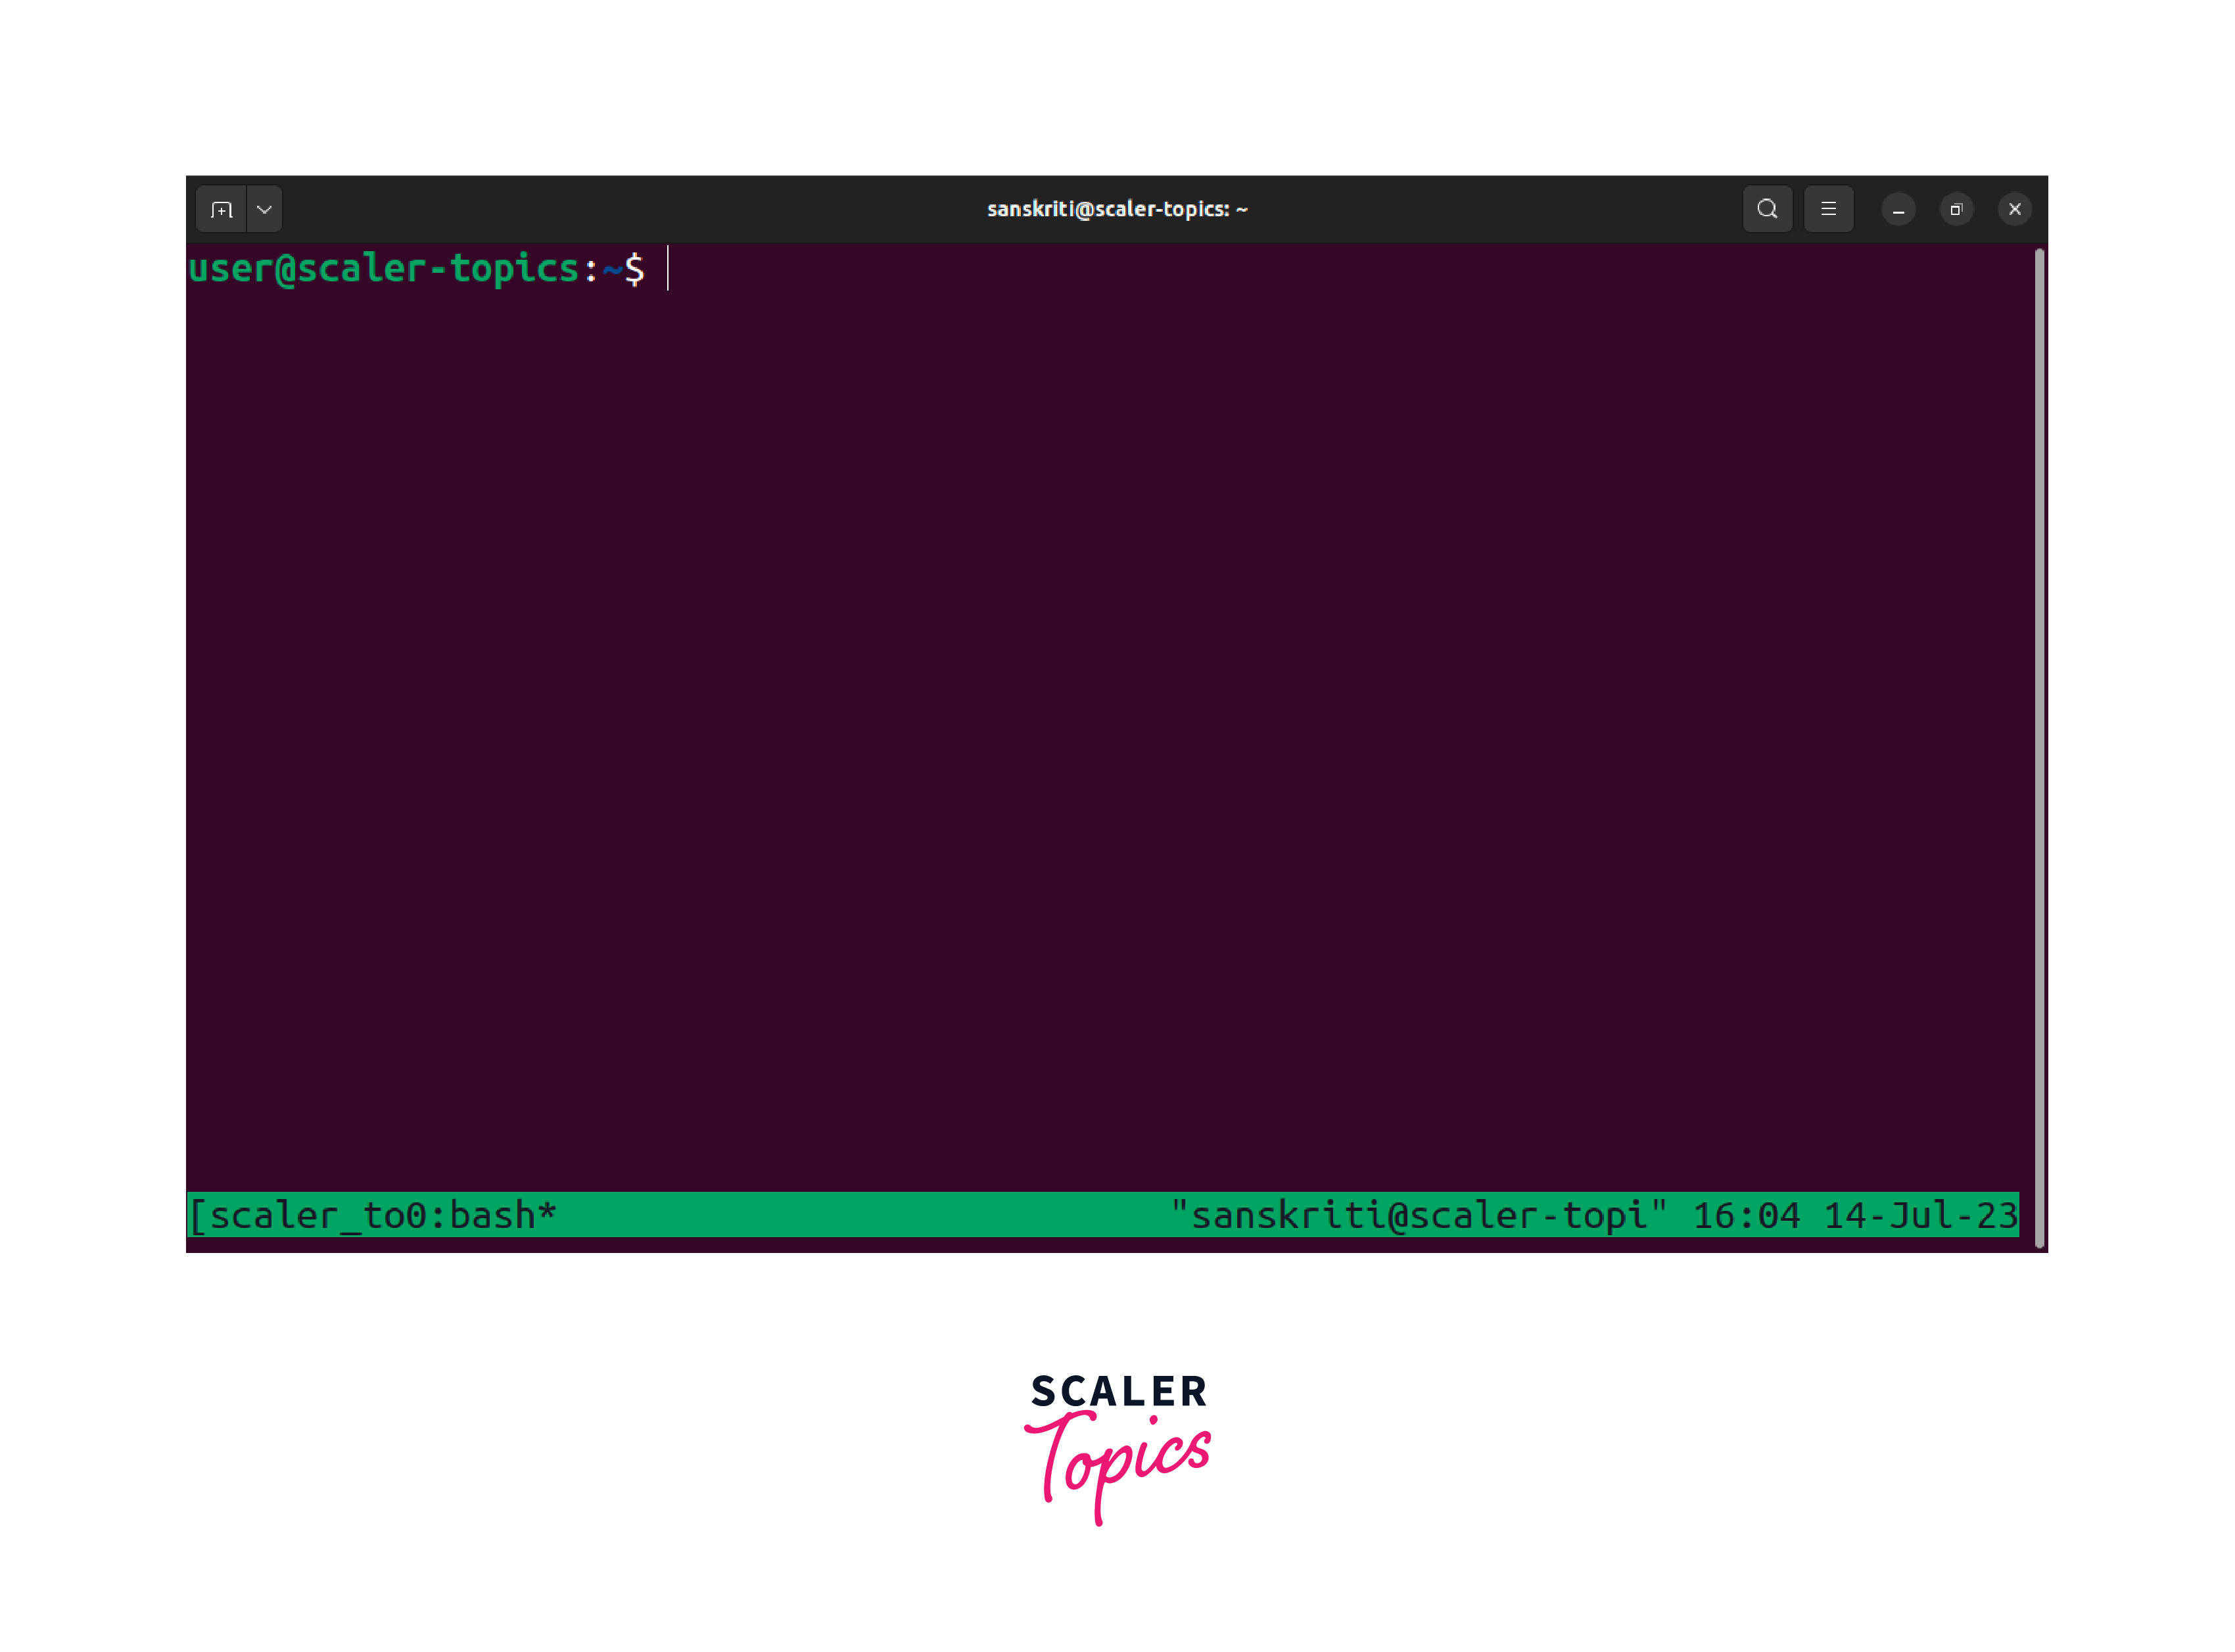The height and width of the screenshot is (1652, 2235).
Task: Click the dollar sign prompt symbol
Action: [x=634, y=269]
